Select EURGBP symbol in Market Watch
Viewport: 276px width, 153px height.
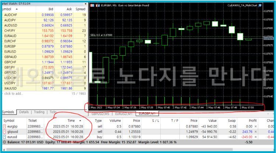[x=10, y=46]
